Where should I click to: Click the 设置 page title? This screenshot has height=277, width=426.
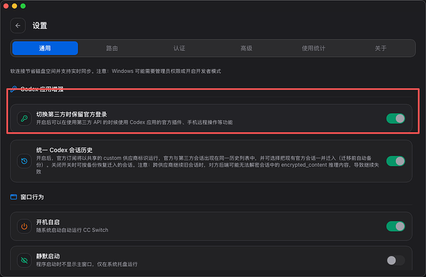click(40, 25)
